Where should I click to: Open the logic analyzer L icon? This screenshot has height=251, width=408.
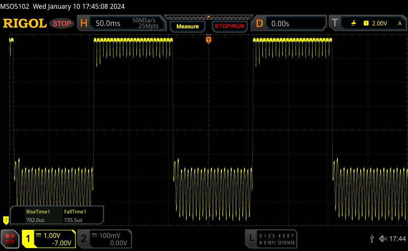click(251, 238)
